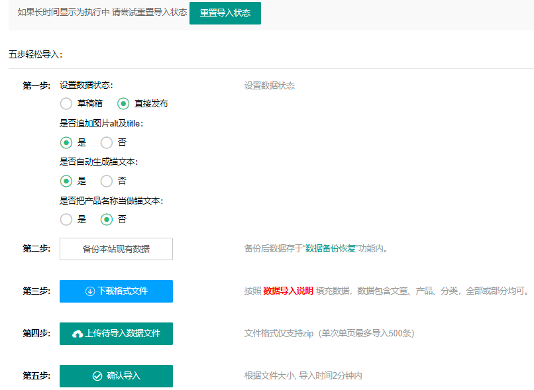Click the download arrow icon in 下载格式文件

pyautogui.click(x=90, y=291)
